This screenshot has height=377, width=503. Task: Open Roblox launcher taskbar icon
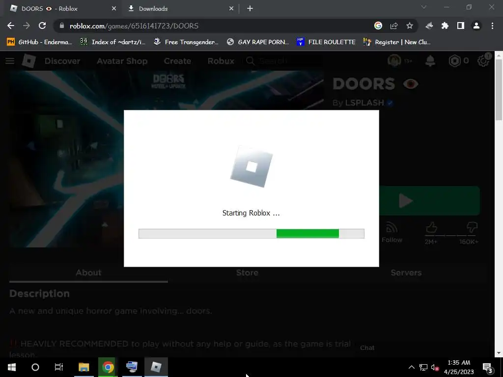click(156, 367)
